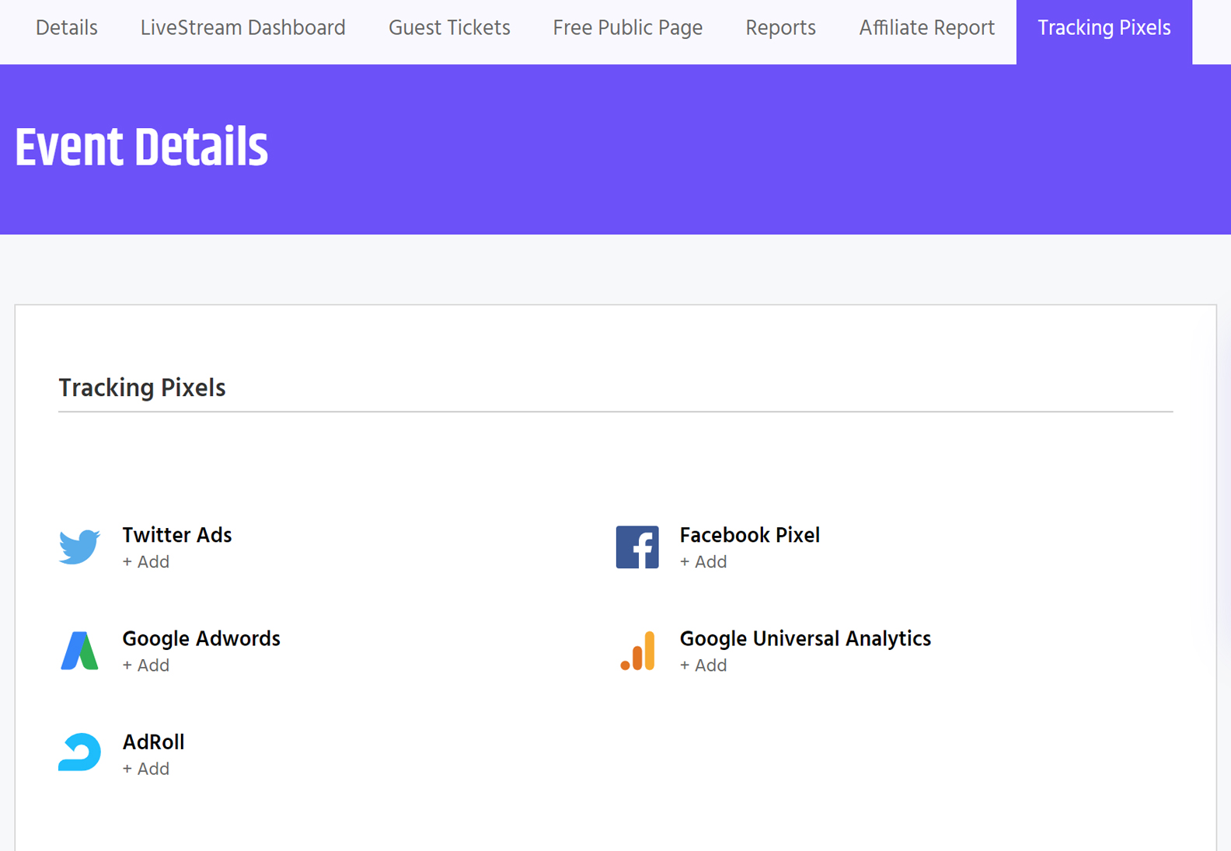1231x851 pixels.
Task: Add Google Universal Analytics tracking
Action: pos(703,665)
